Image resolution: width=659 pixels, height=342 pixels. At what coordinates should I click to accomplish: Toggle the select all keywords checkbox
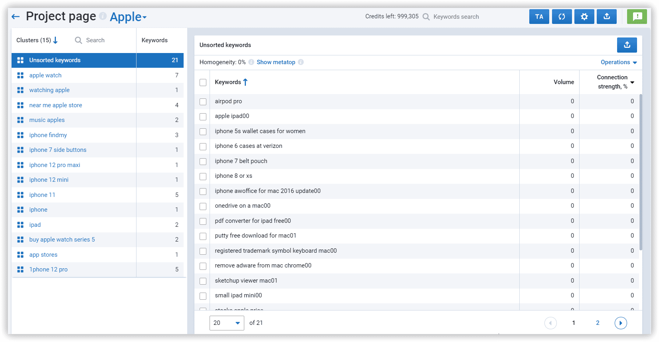pyautogui.click(x=203, y=83)
